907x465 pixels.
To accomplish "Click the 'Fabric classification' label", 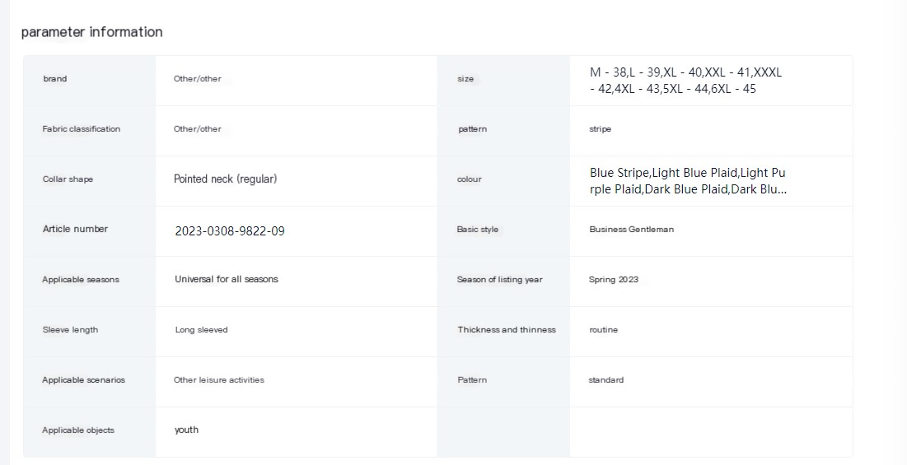I will coord(82,129).
